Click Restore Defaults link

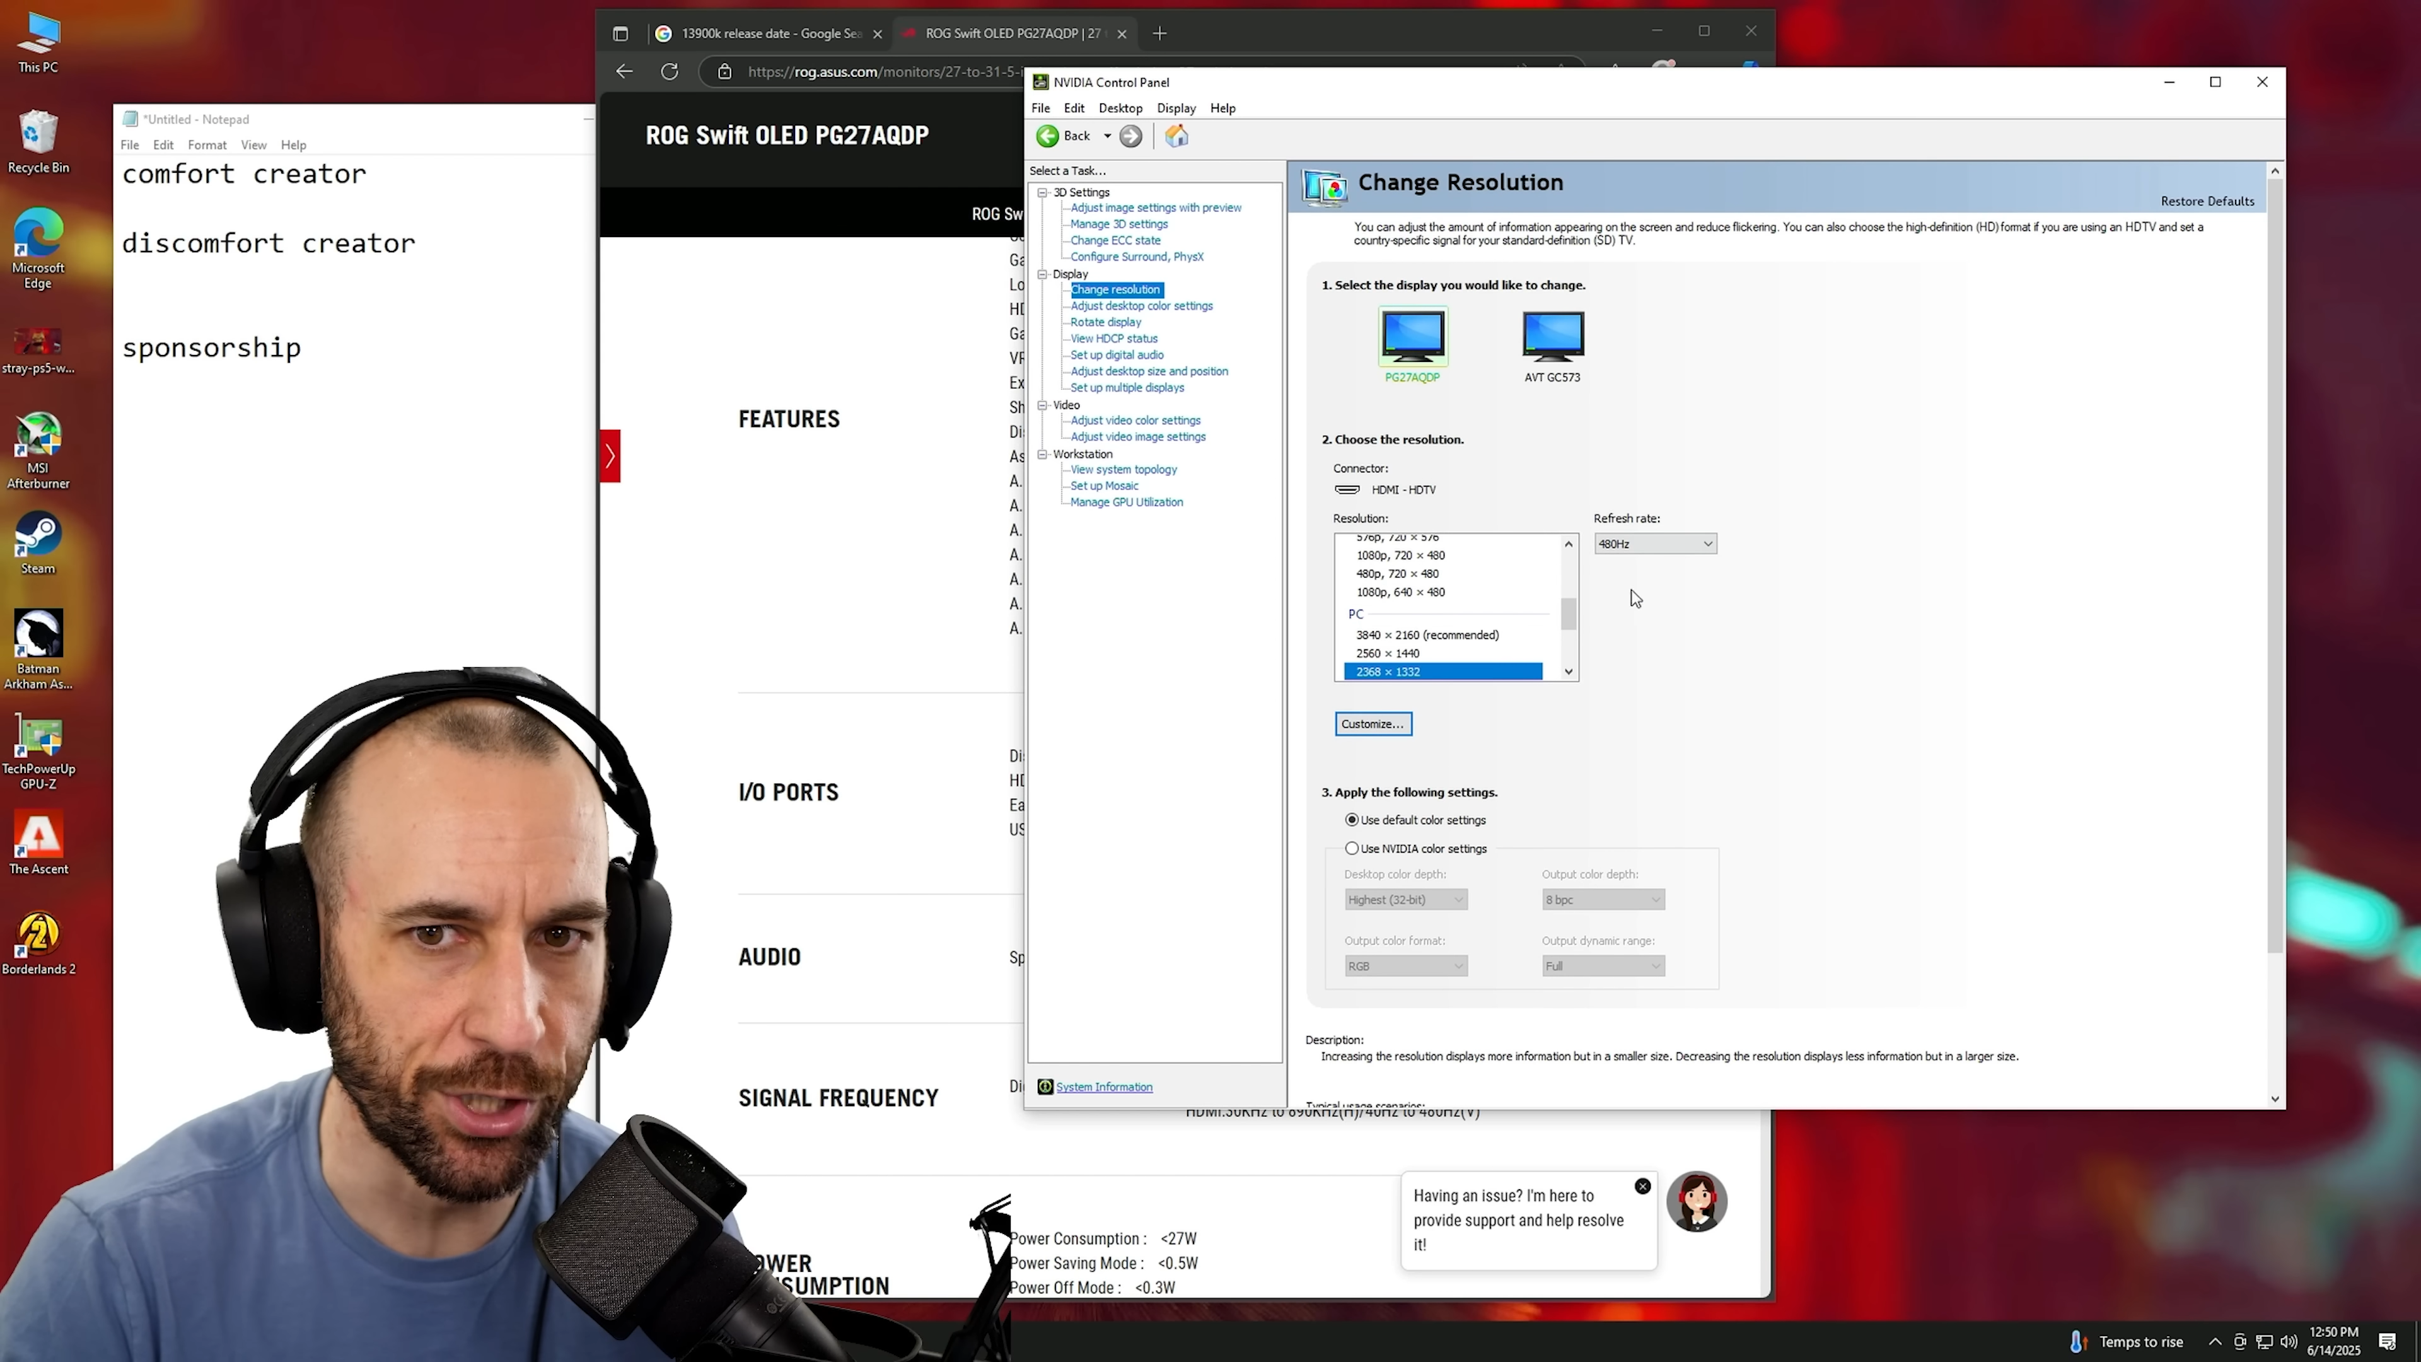(x=2207, y=201)
